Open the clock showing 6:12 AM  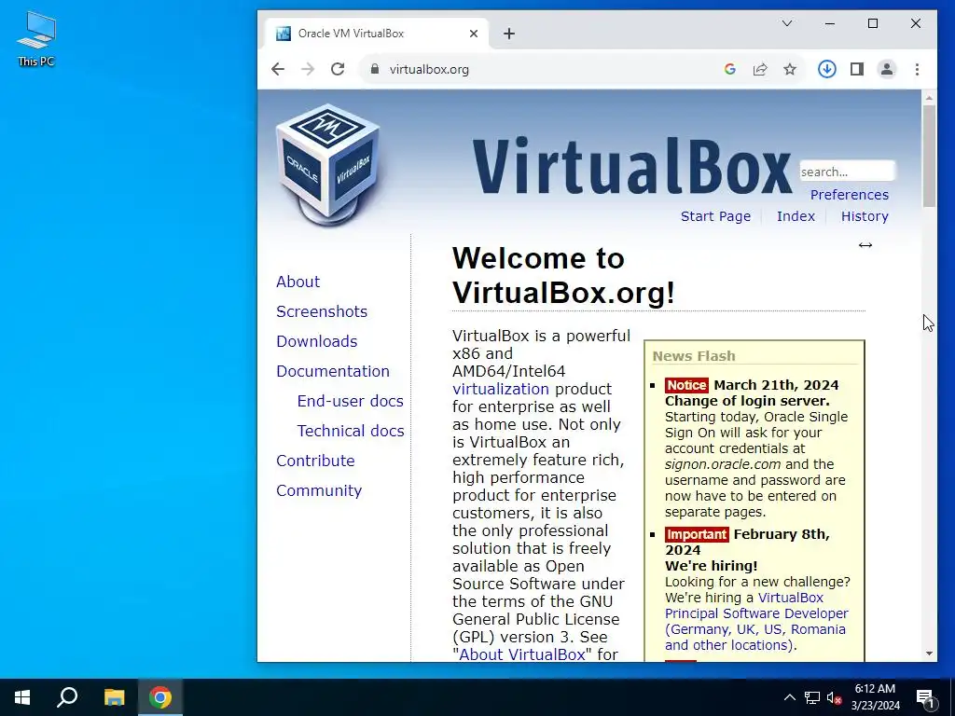875,697
